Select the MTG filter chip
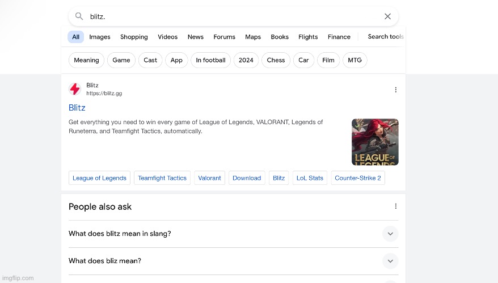498x283 pixels. click(x=354, y=60)
